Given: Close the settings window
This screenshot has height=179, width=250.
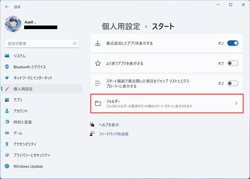Looking at the screenshot, I should [243, 5].
